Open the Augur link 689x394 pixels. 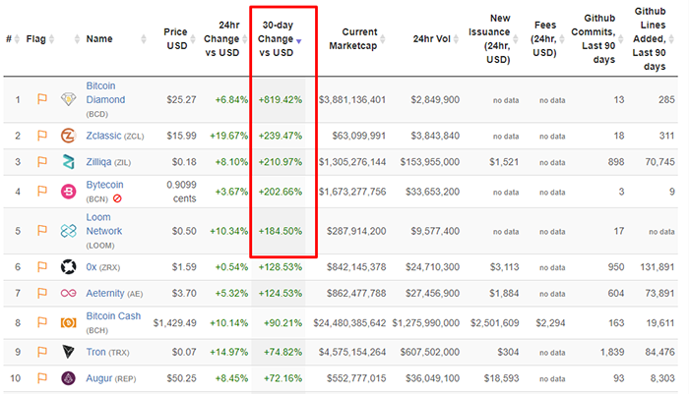tap(98, 378)
